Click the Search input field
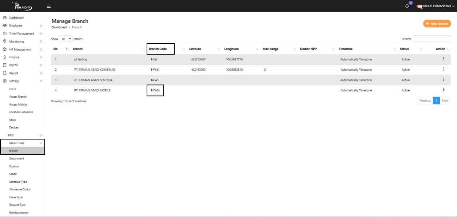The height and width of the screenshot is (217, 457). pyautogui.click(x=432, y=39)
